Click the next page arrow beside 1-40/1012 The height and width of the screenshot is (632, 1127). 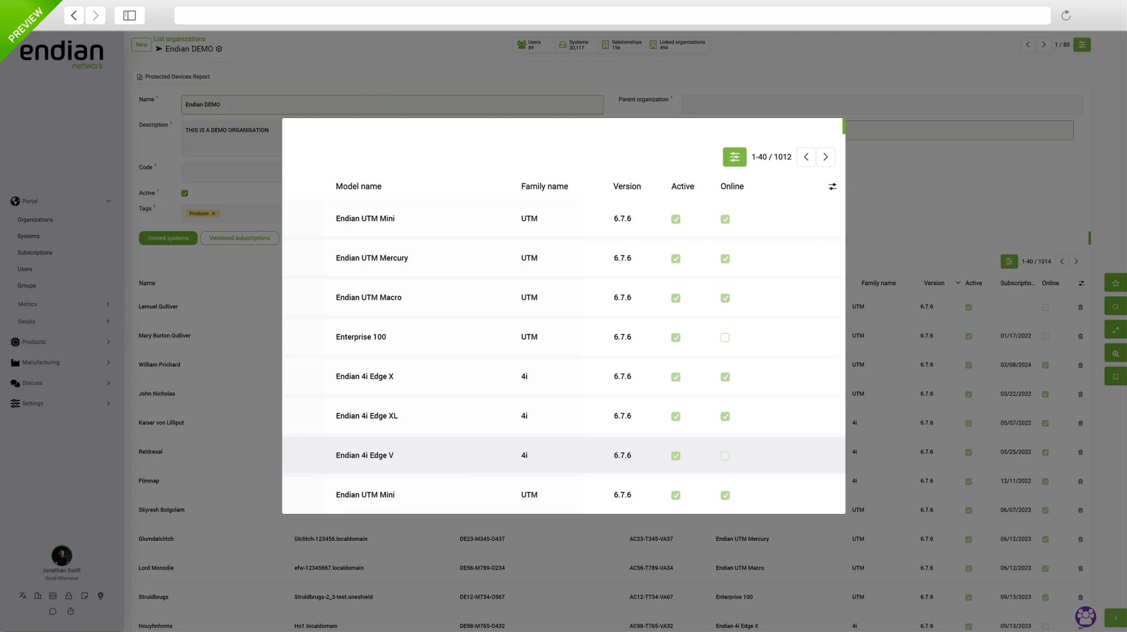tap(826, 157)
